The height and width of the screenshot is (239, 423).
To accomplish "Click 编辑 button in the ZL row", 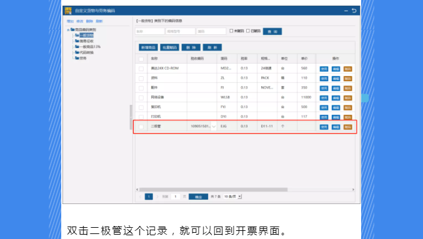I will pos(336,79).
